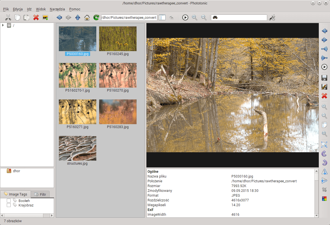Reload folder with green refresh icon
Image resolution: width=330 pixels, height=225 pixels.
click(96, 17)
